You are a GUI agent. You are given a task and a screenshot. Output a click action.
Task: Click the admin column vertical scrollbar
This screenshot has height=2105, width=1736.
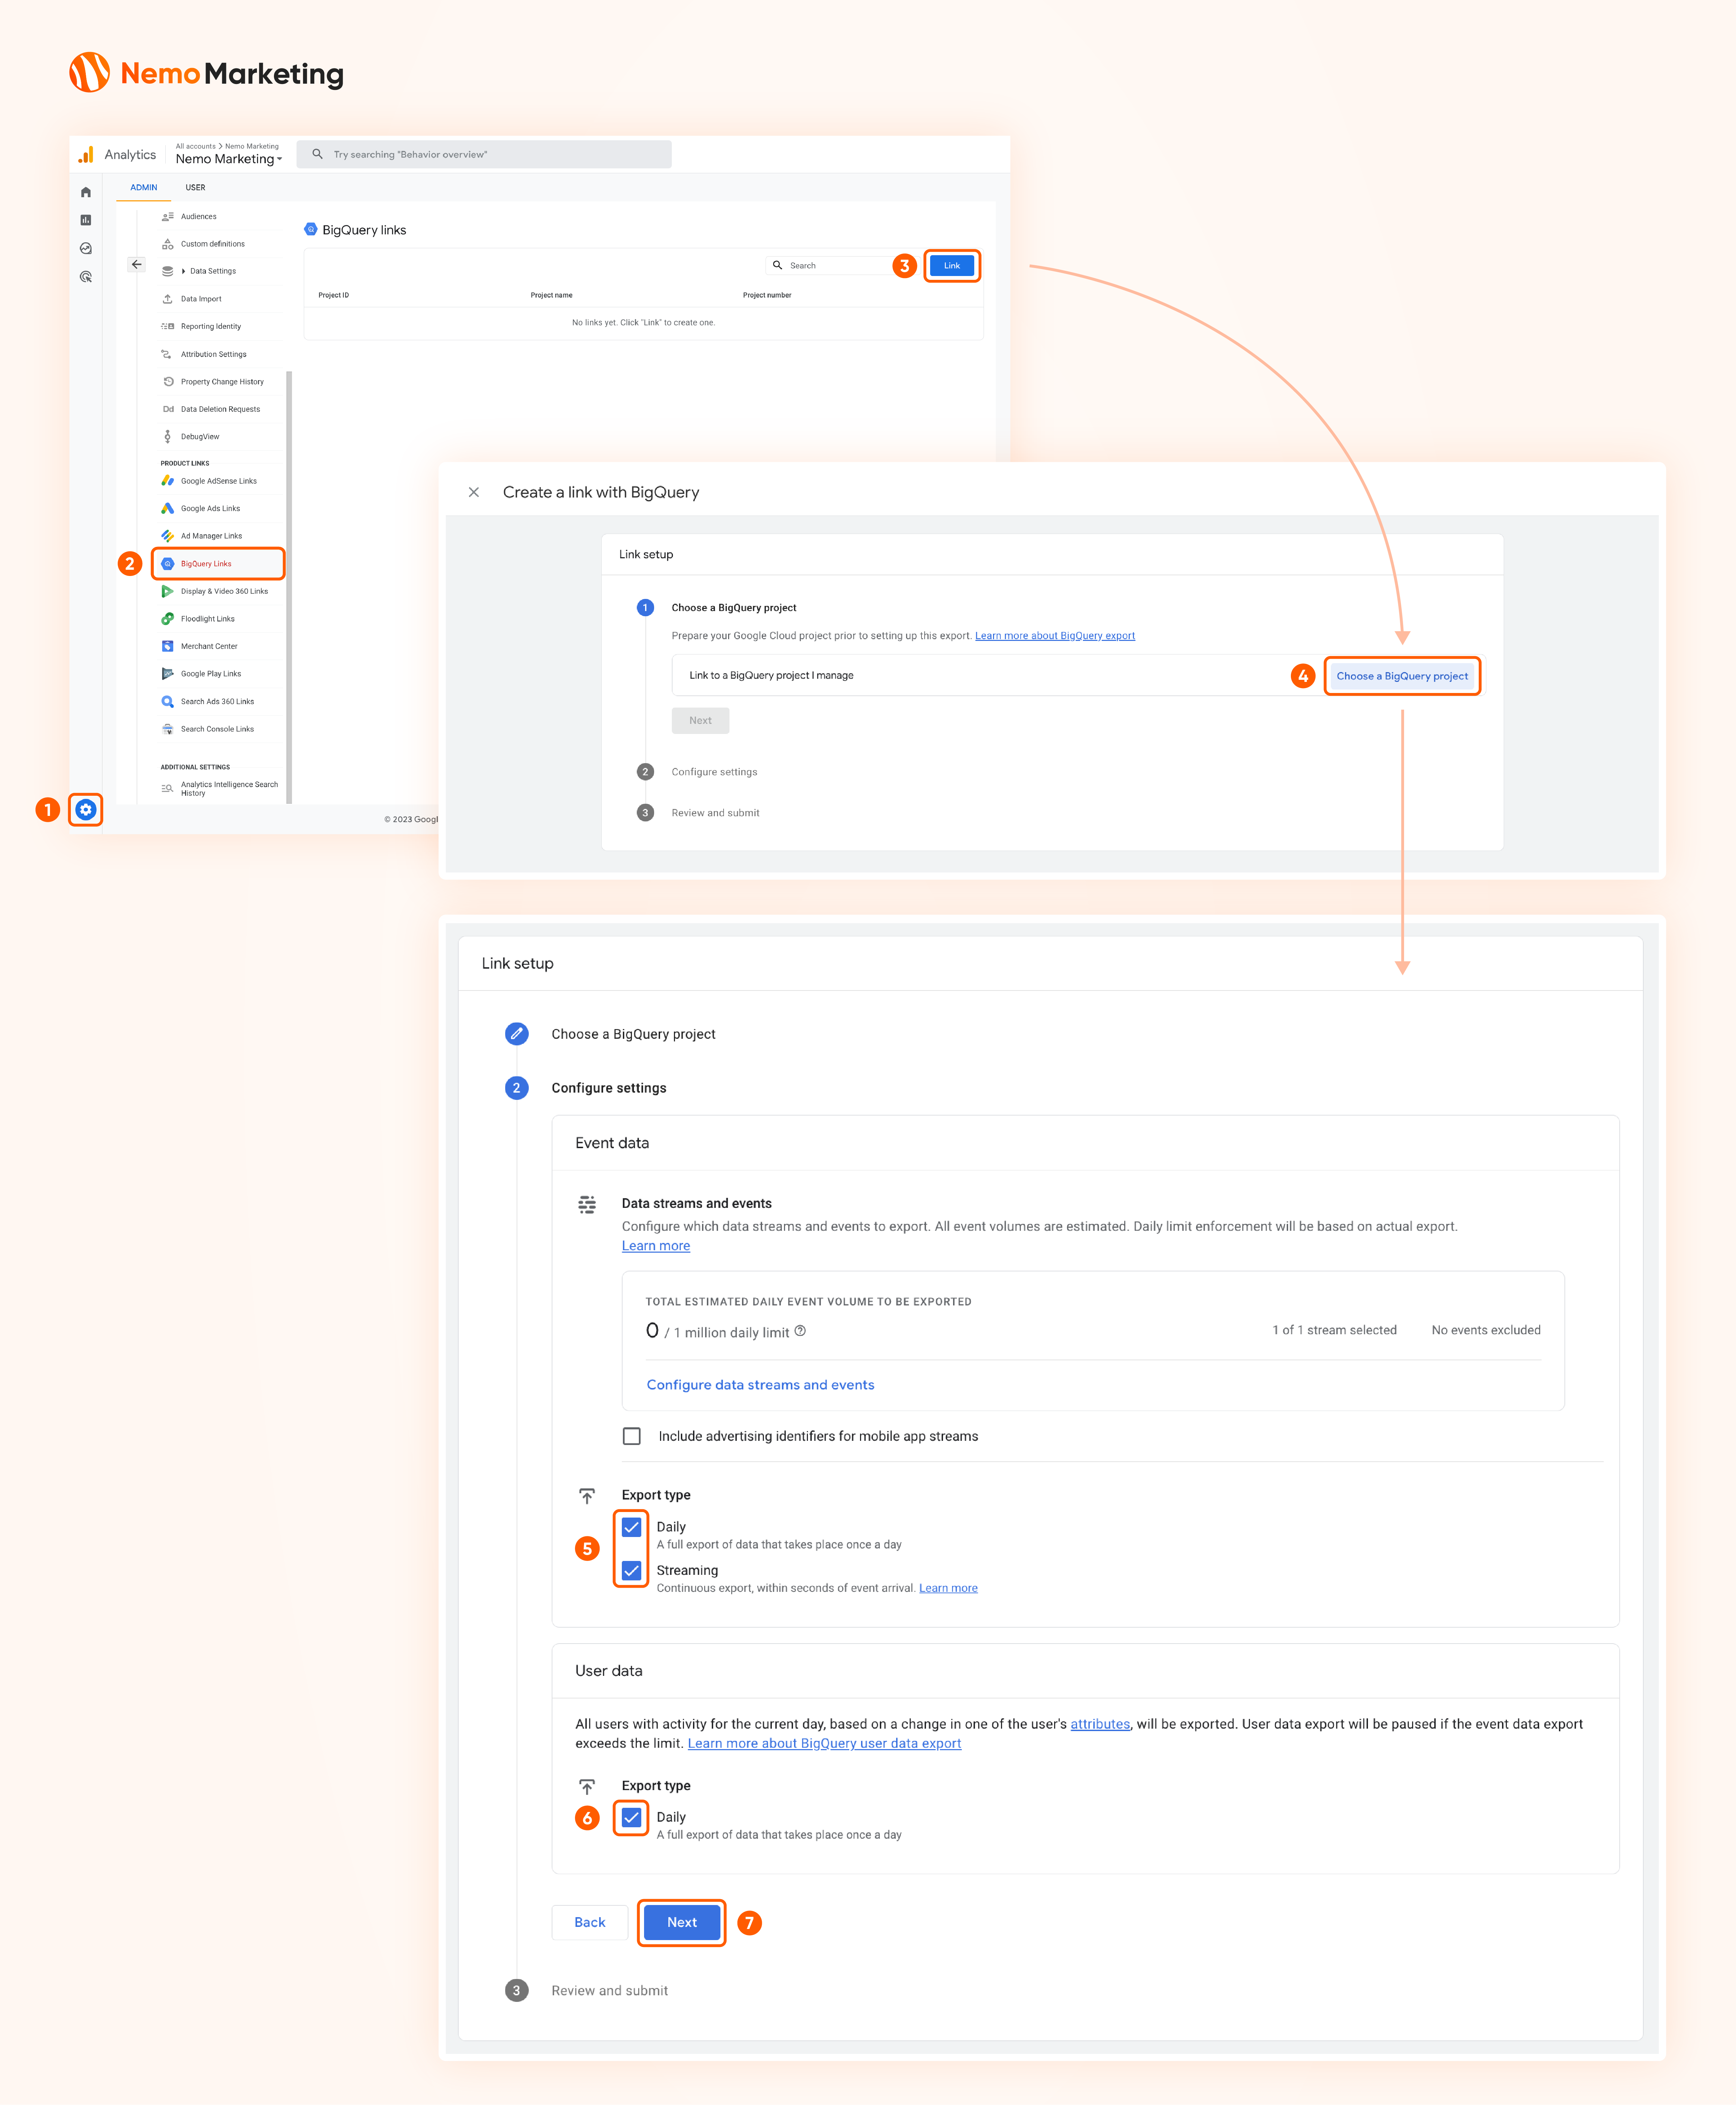point(289,587)
